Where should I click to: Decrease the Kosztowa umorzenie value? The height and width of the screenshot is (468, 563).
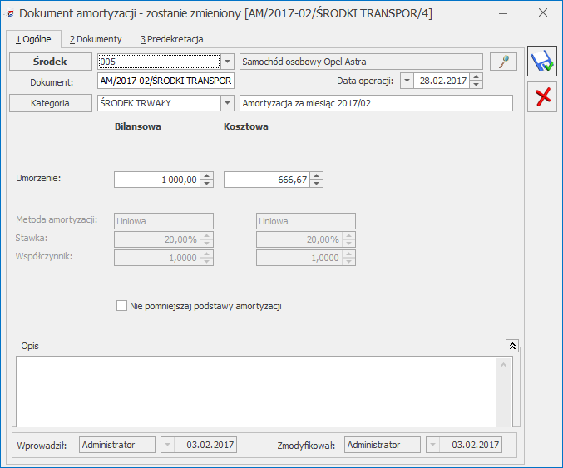316,184
